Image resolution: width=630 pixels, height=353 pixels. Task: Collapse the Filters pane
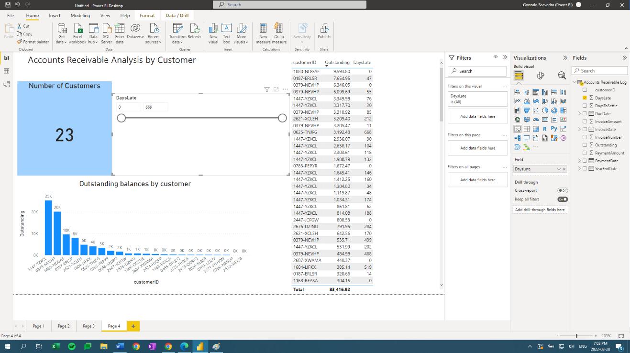click(x=505, y=57)
